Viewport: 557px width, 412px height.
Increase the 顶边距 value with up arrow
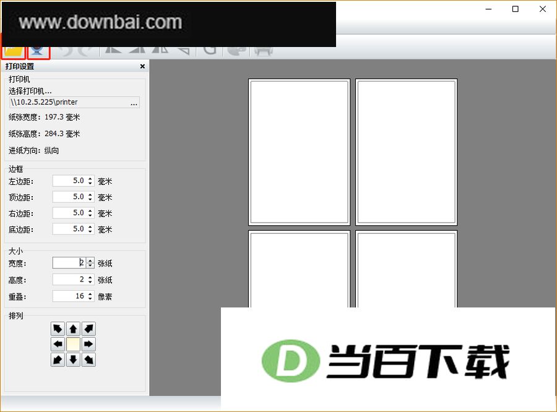point(90,195)
